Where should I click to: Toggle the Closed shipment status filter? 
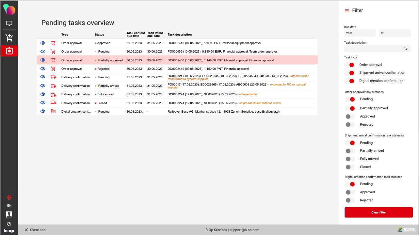coord(350,167)
